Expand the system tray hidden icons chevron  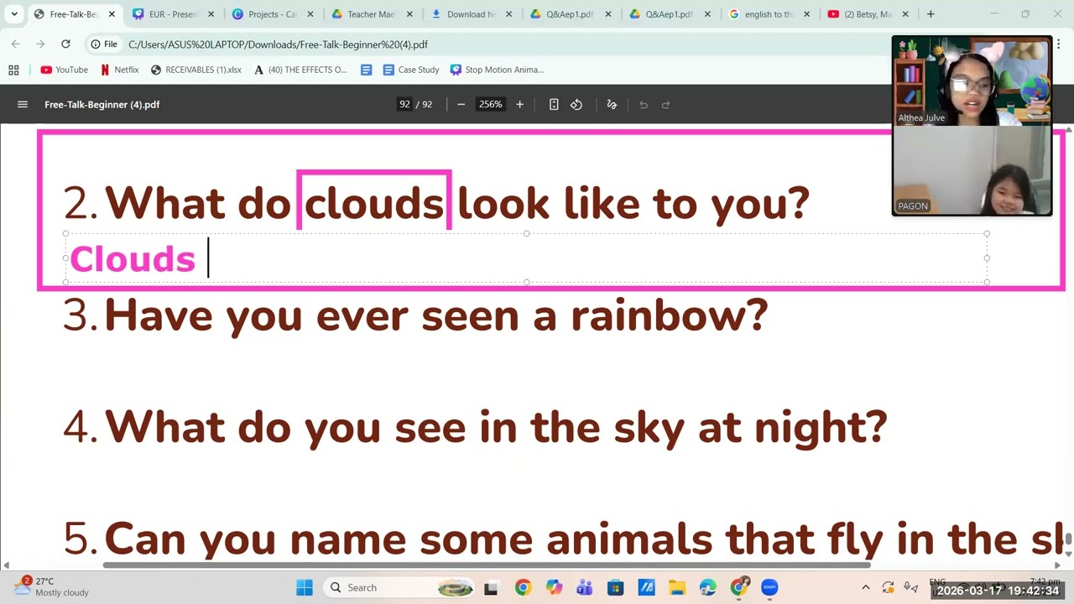point(866,588)
